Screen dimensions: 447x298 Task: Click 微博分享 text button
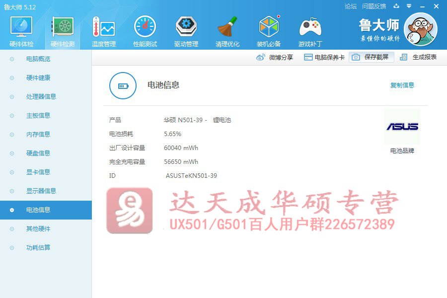coord(281,57)
